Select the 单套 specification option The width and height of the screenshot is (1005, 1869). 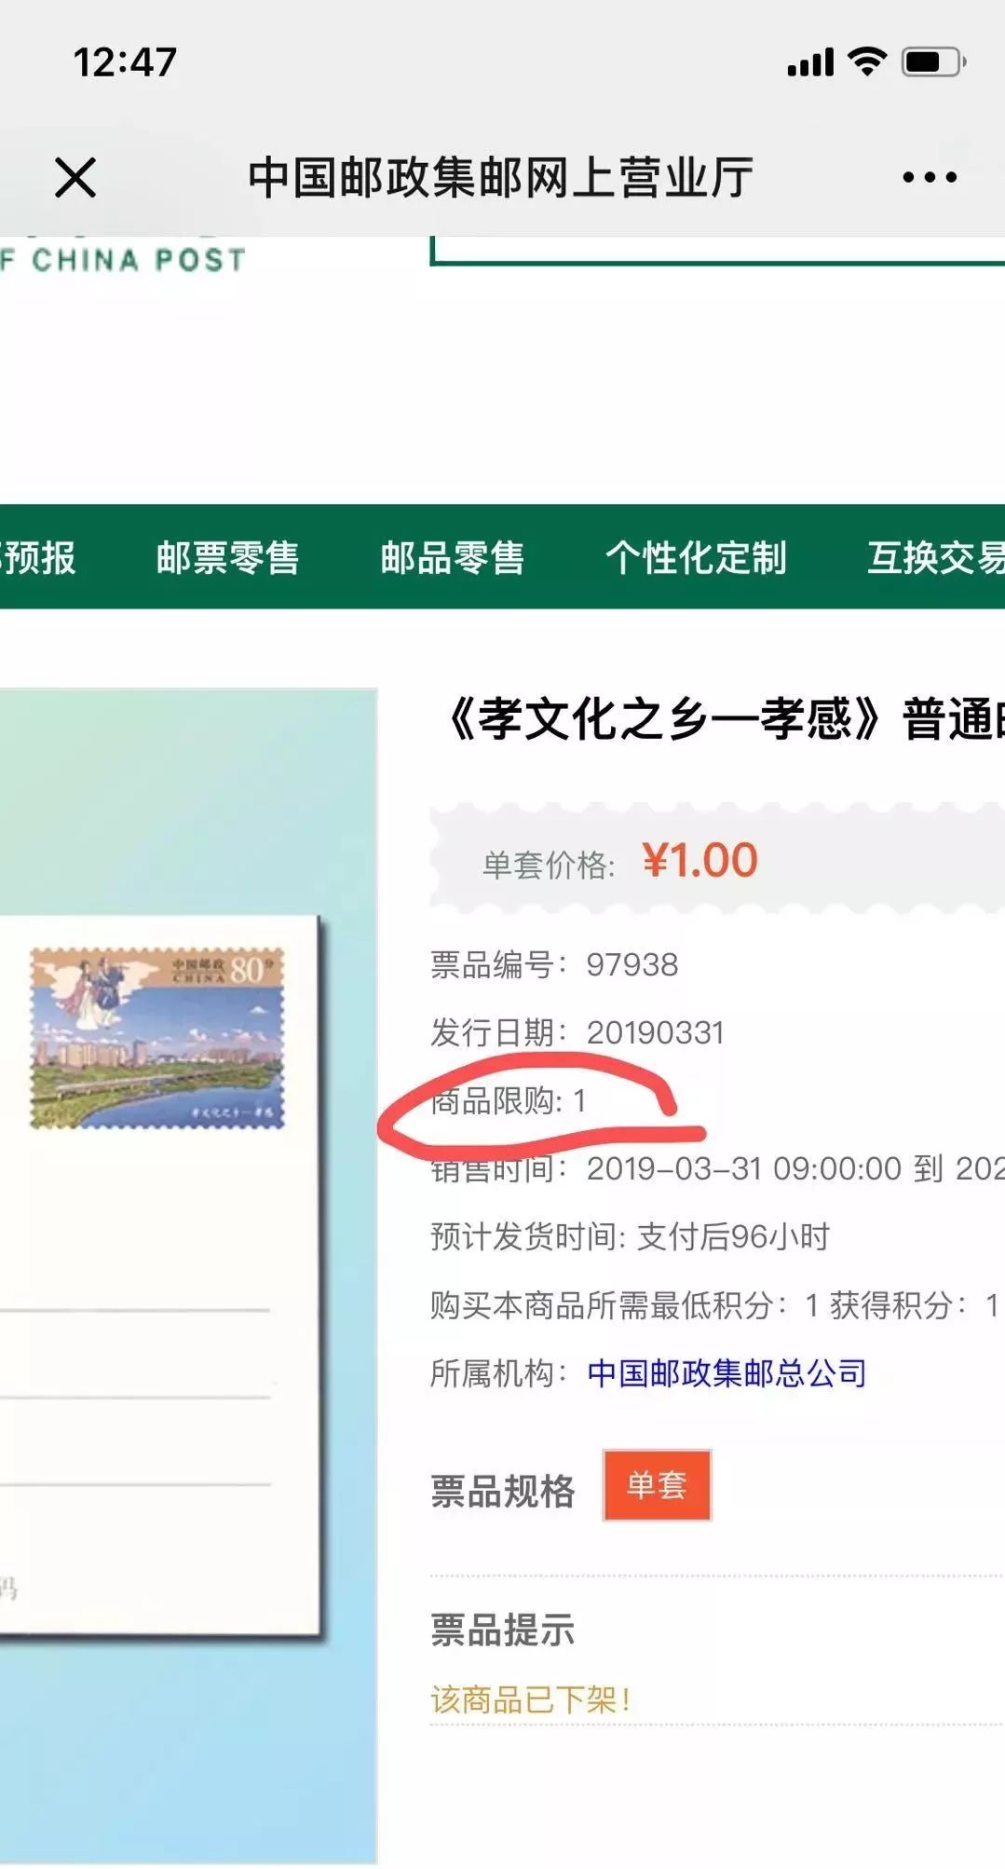(657, 1484)
